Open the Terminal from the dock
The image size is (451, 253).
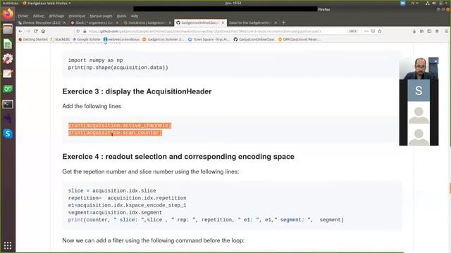coord(8,104)
